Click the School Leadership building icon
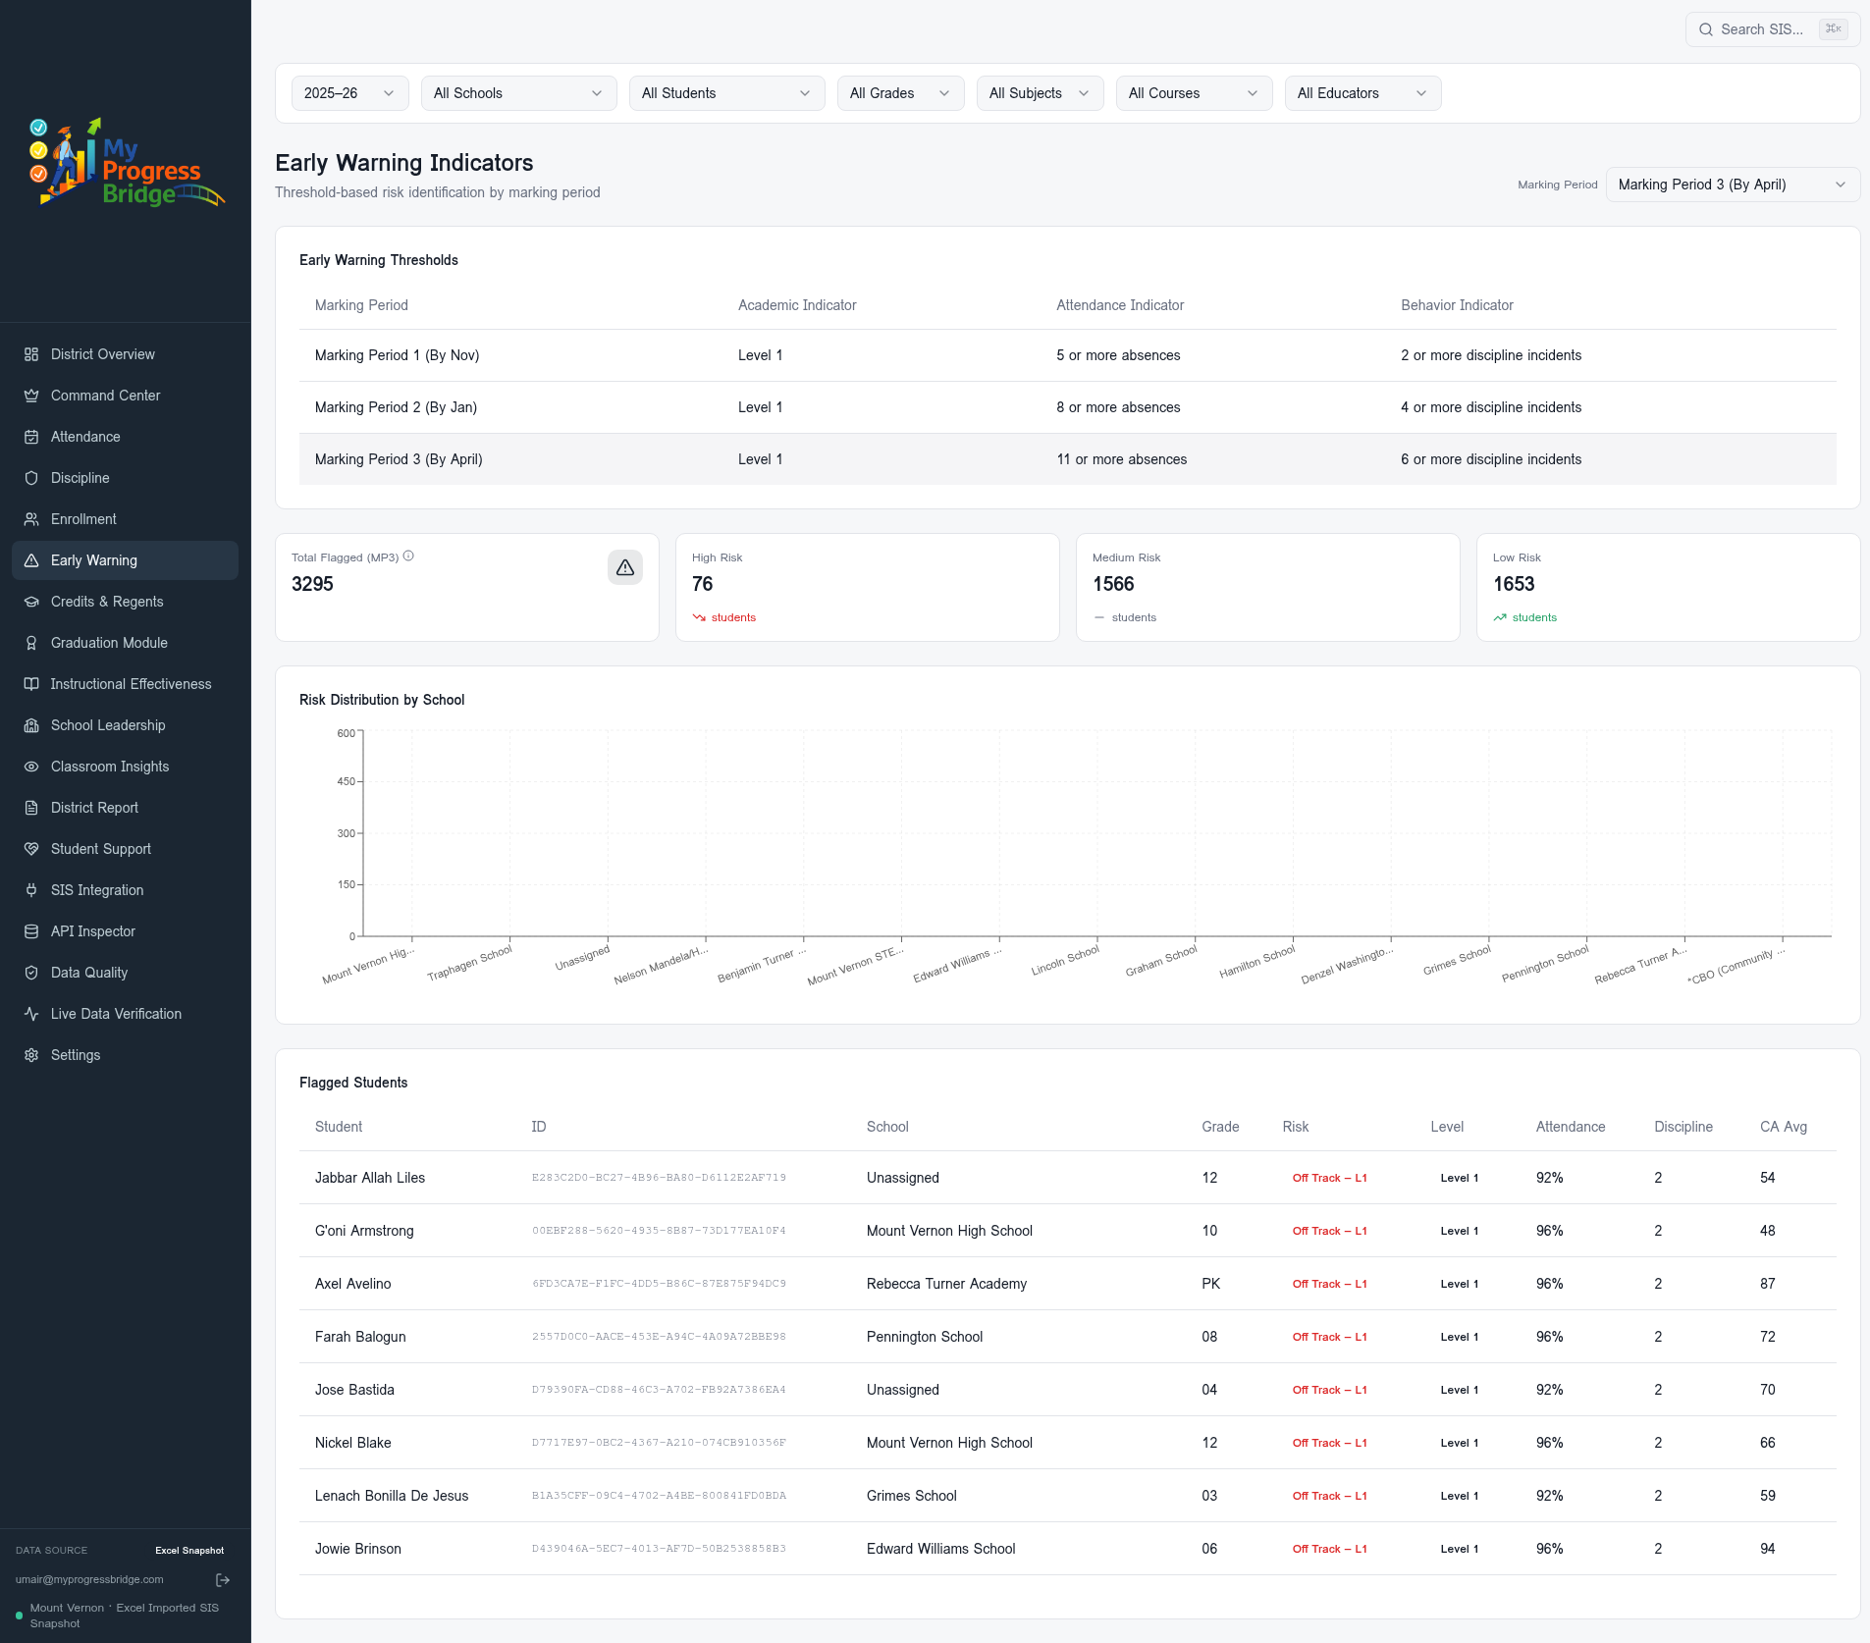1870x1643 pixels. (x=31, y=725)
